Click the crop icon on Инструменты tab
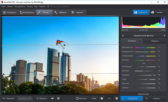Screen dimensions: 168x102 click(x=21, y=12)
